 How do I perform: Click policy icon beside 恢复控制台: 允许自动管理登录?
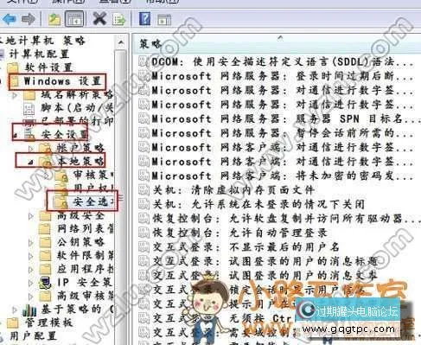pyautogui.click(x=144, y=233)
